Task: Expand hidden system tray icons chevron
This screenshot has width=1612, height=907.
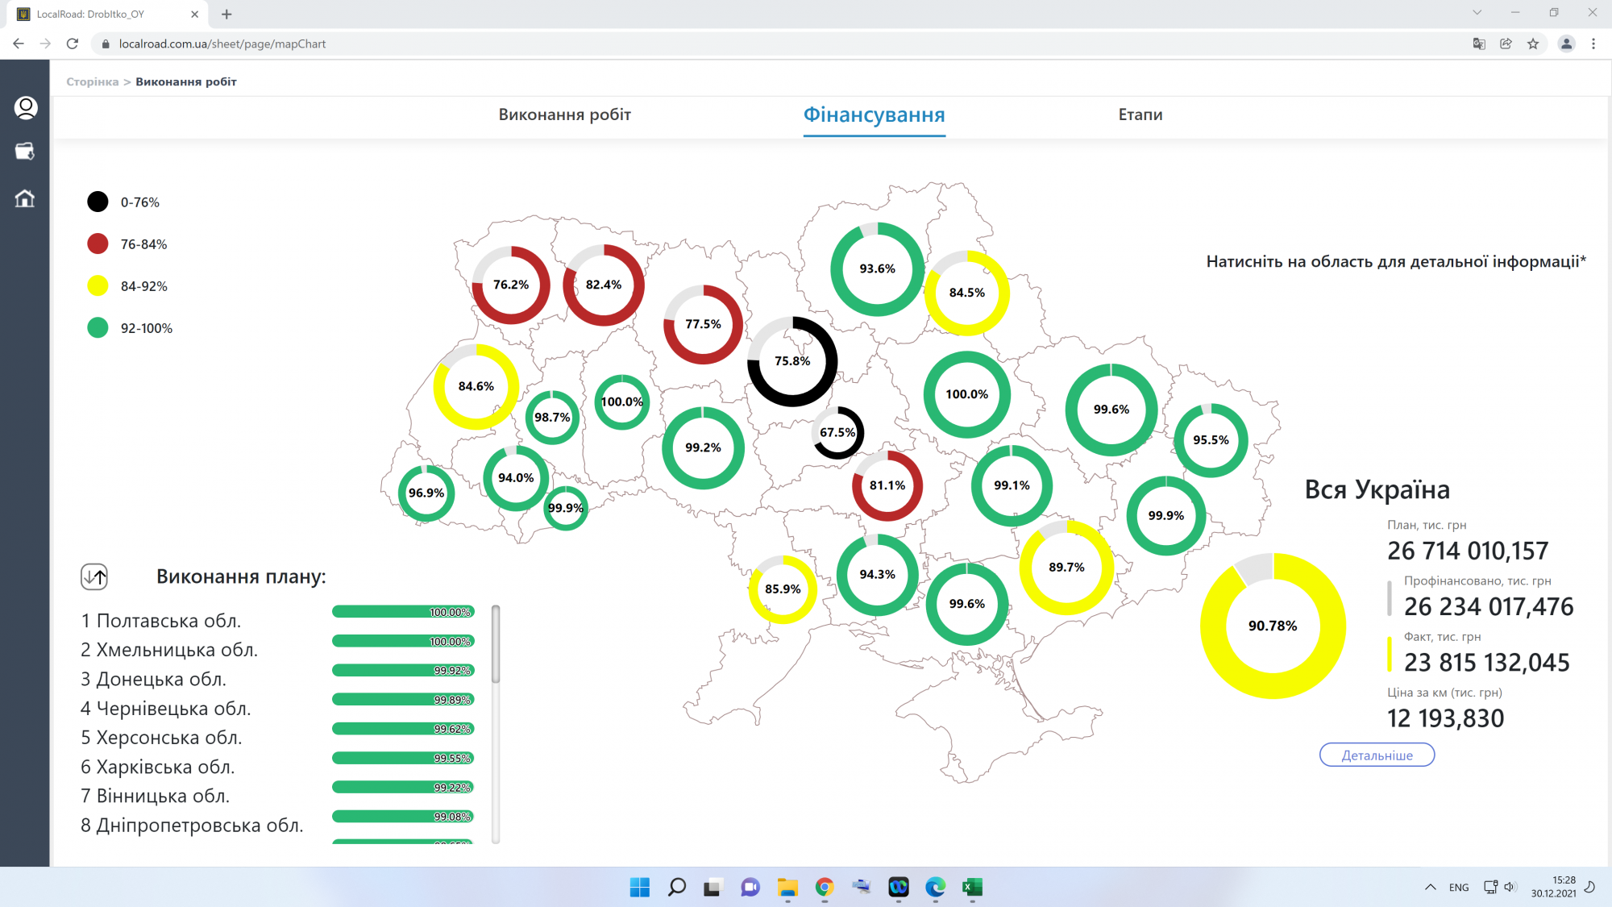Action: point(1430,887)
